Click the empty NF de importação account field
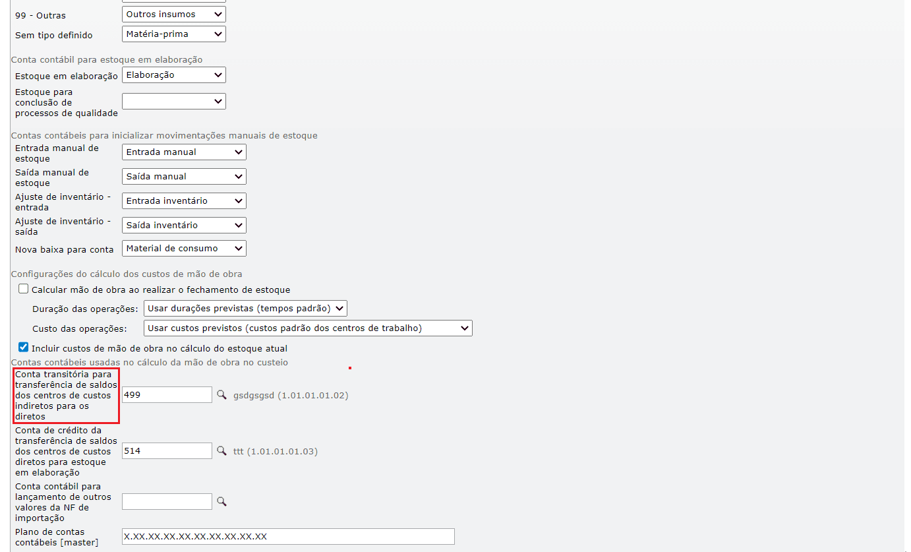Screen dimensions: 911x552 [x=167, y=502]
